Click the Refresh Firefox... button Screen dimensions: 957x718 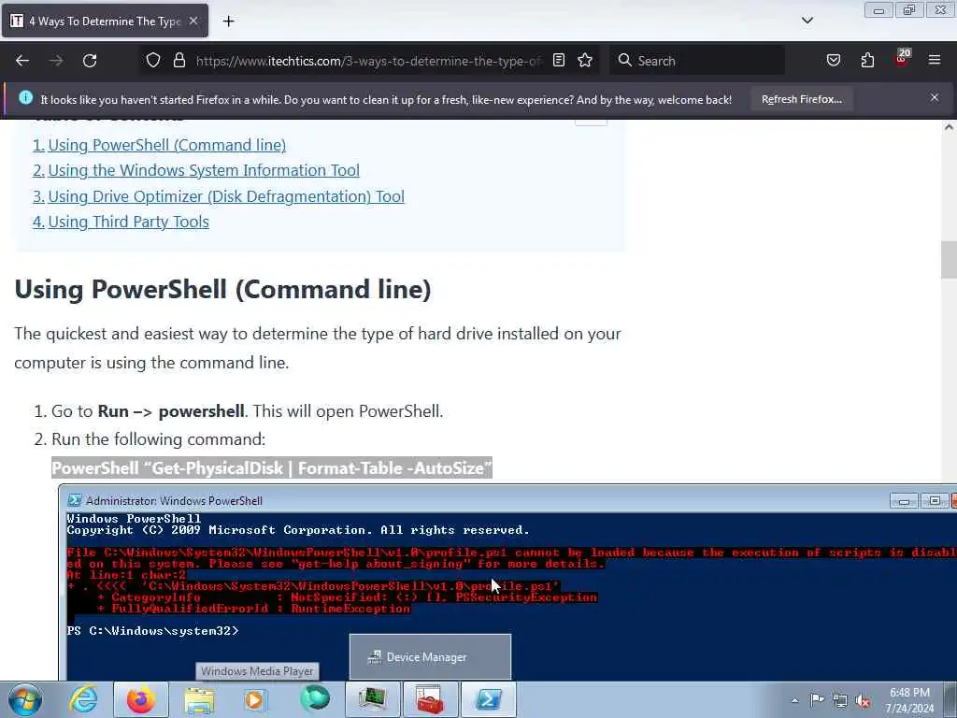[801, 99]
